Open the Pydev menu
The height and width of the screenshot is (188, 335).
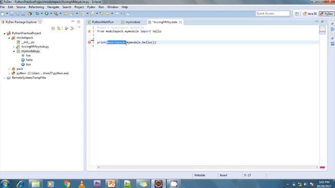tap(91, 7)
